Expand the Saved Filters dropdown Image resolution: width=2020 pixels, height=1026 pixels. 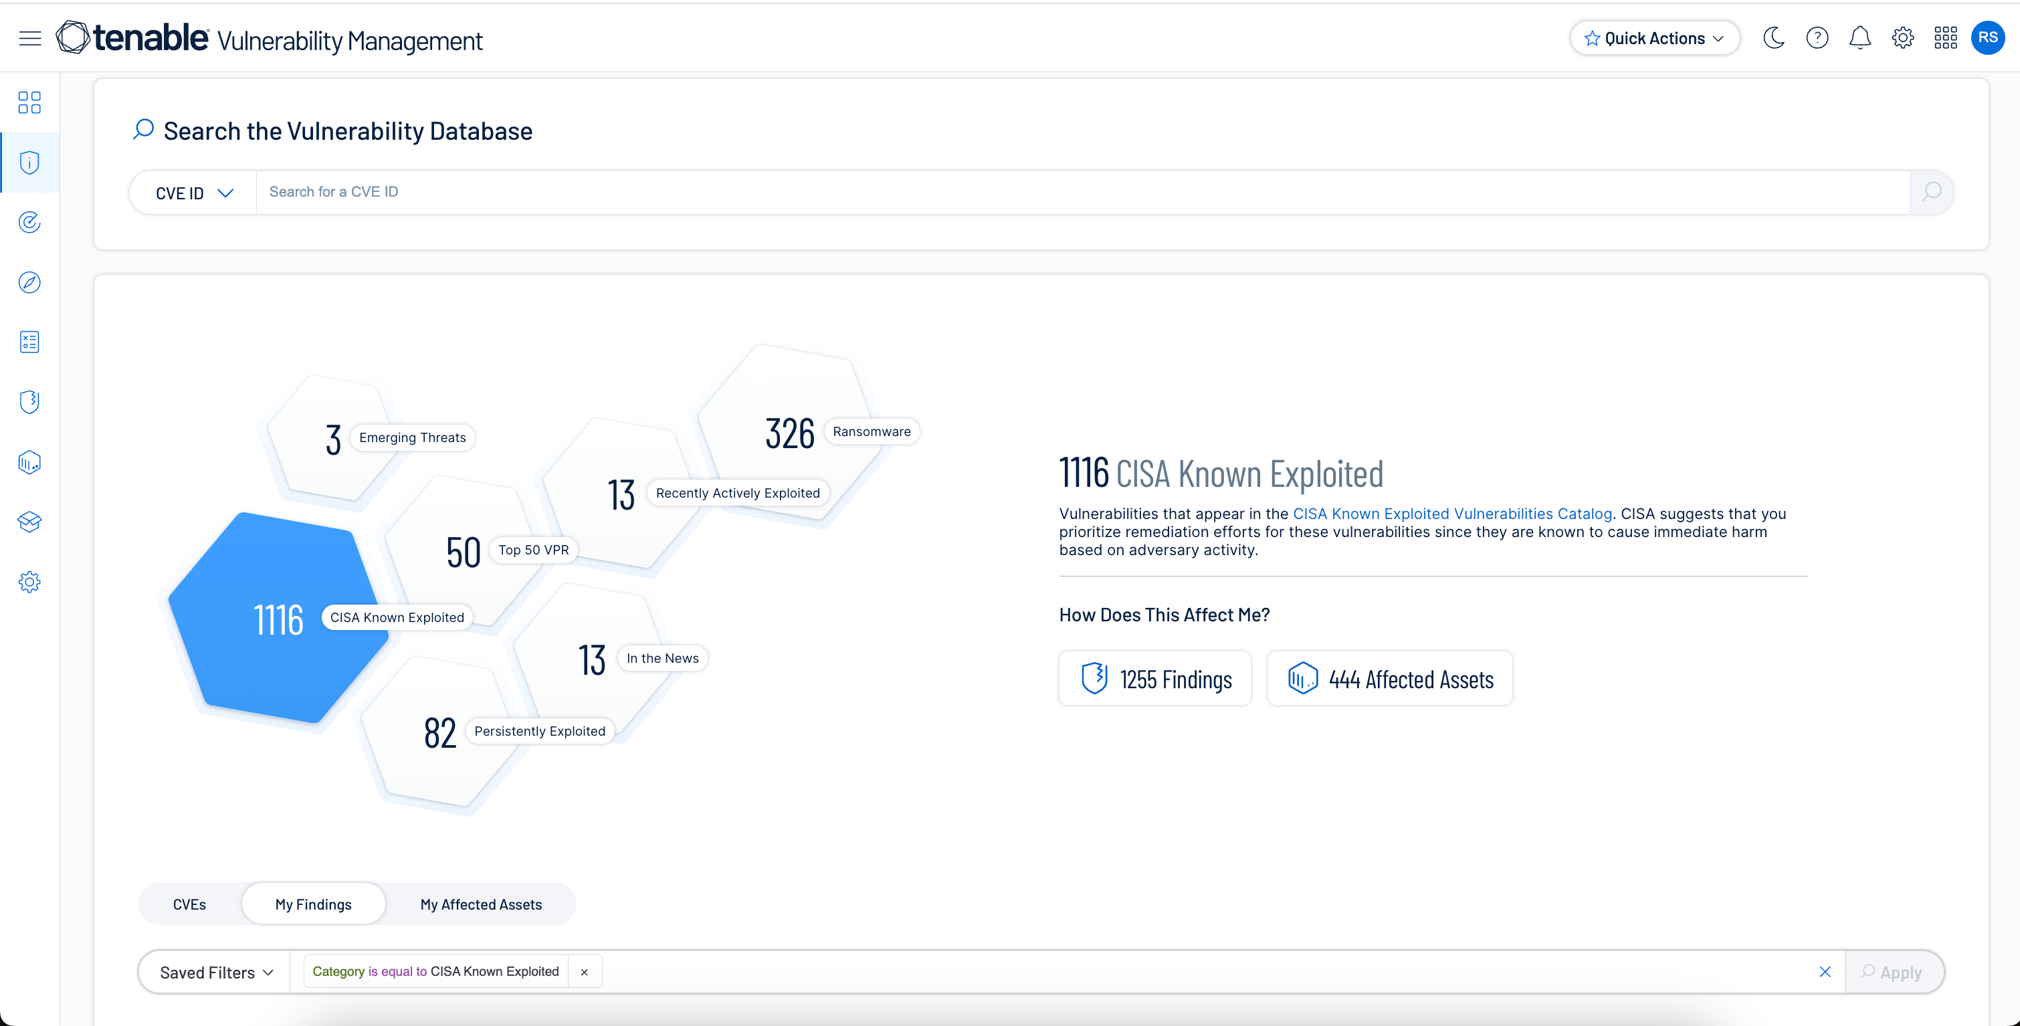(215, 972)
